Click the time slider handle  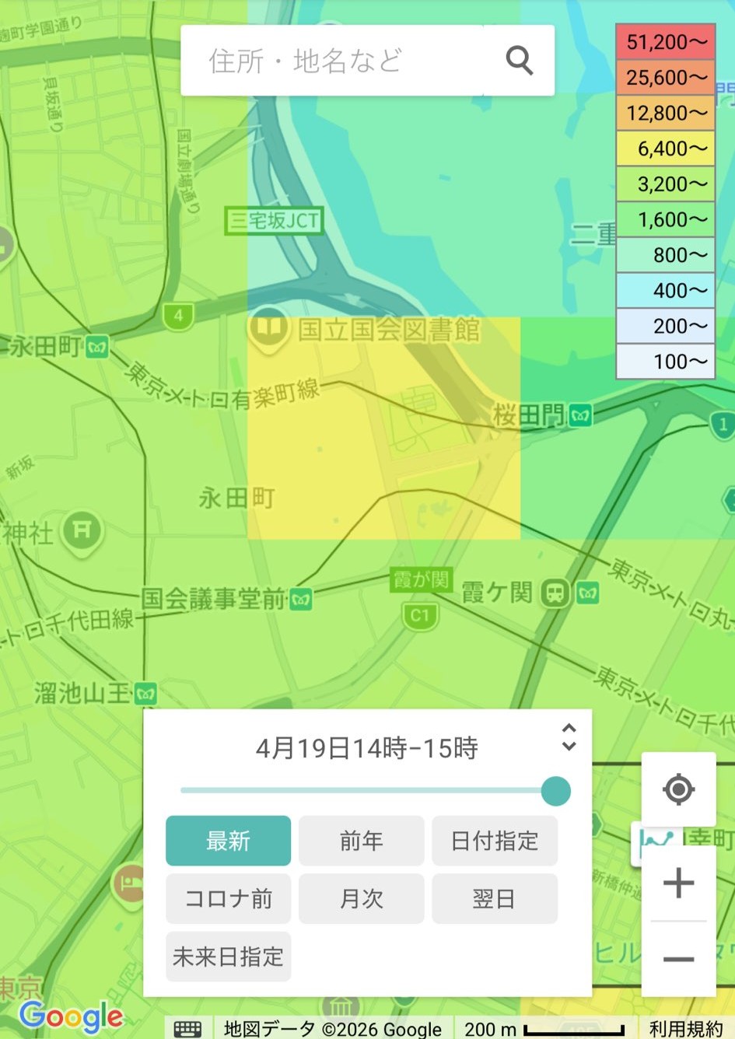click(555, 791)
